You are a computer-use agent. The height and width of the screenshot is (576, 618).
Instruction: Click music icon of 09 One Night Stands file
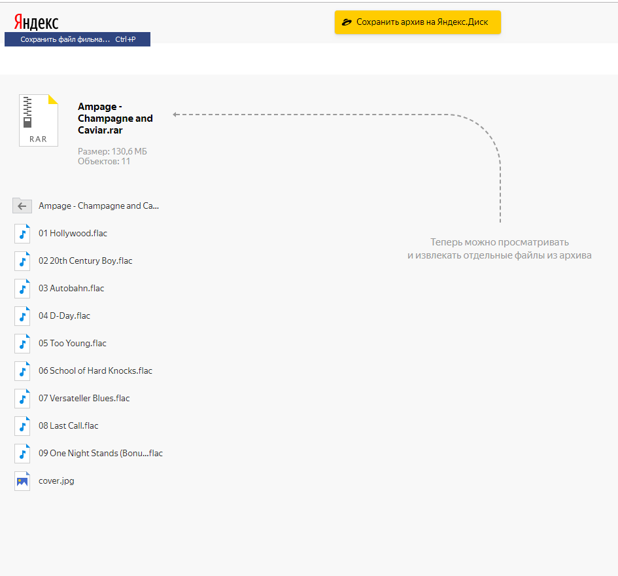point(22,454)
